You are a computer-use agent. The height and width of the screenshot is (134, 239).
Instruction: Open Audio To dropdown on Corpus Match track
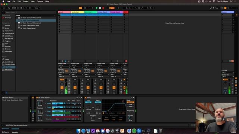click(x=103, y=74)
